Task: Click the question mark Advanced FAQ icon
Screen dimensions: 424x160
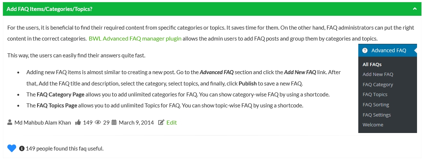Action: (365, 50)
